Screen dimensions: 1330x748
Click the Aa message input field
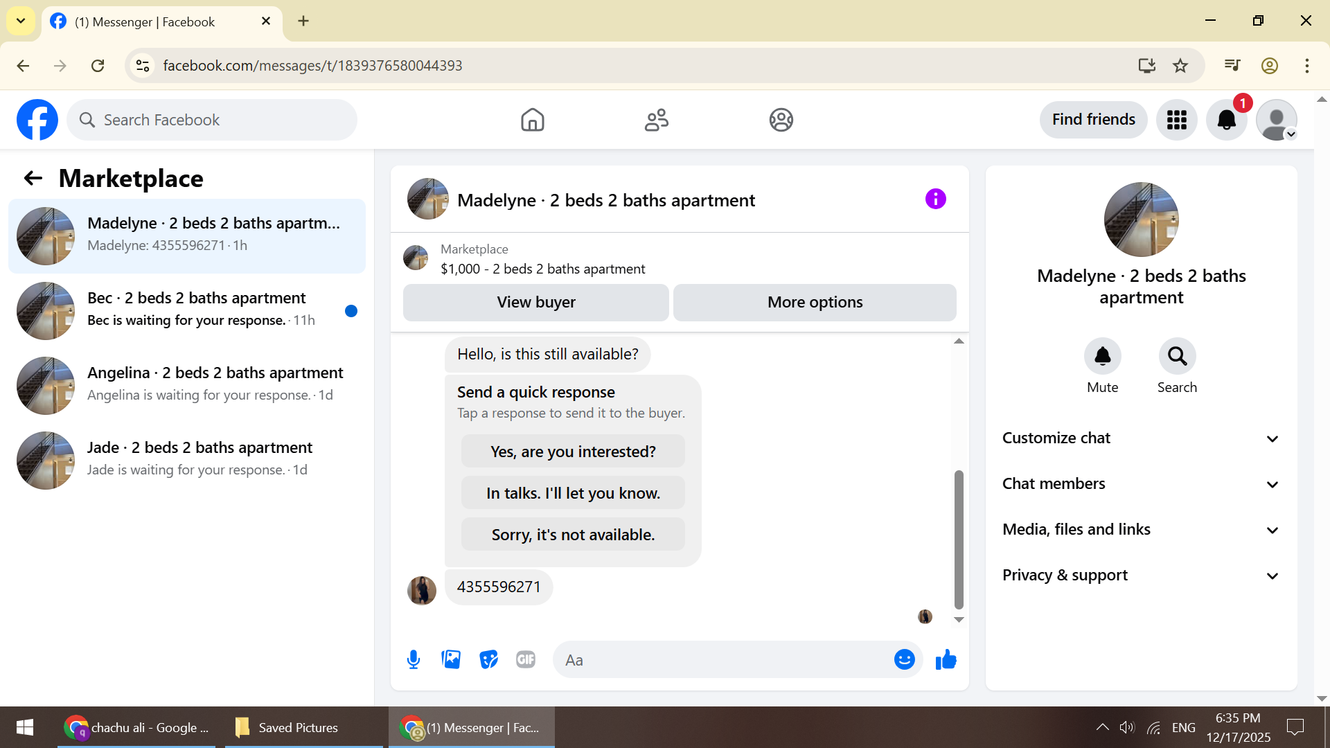point(720,660)
